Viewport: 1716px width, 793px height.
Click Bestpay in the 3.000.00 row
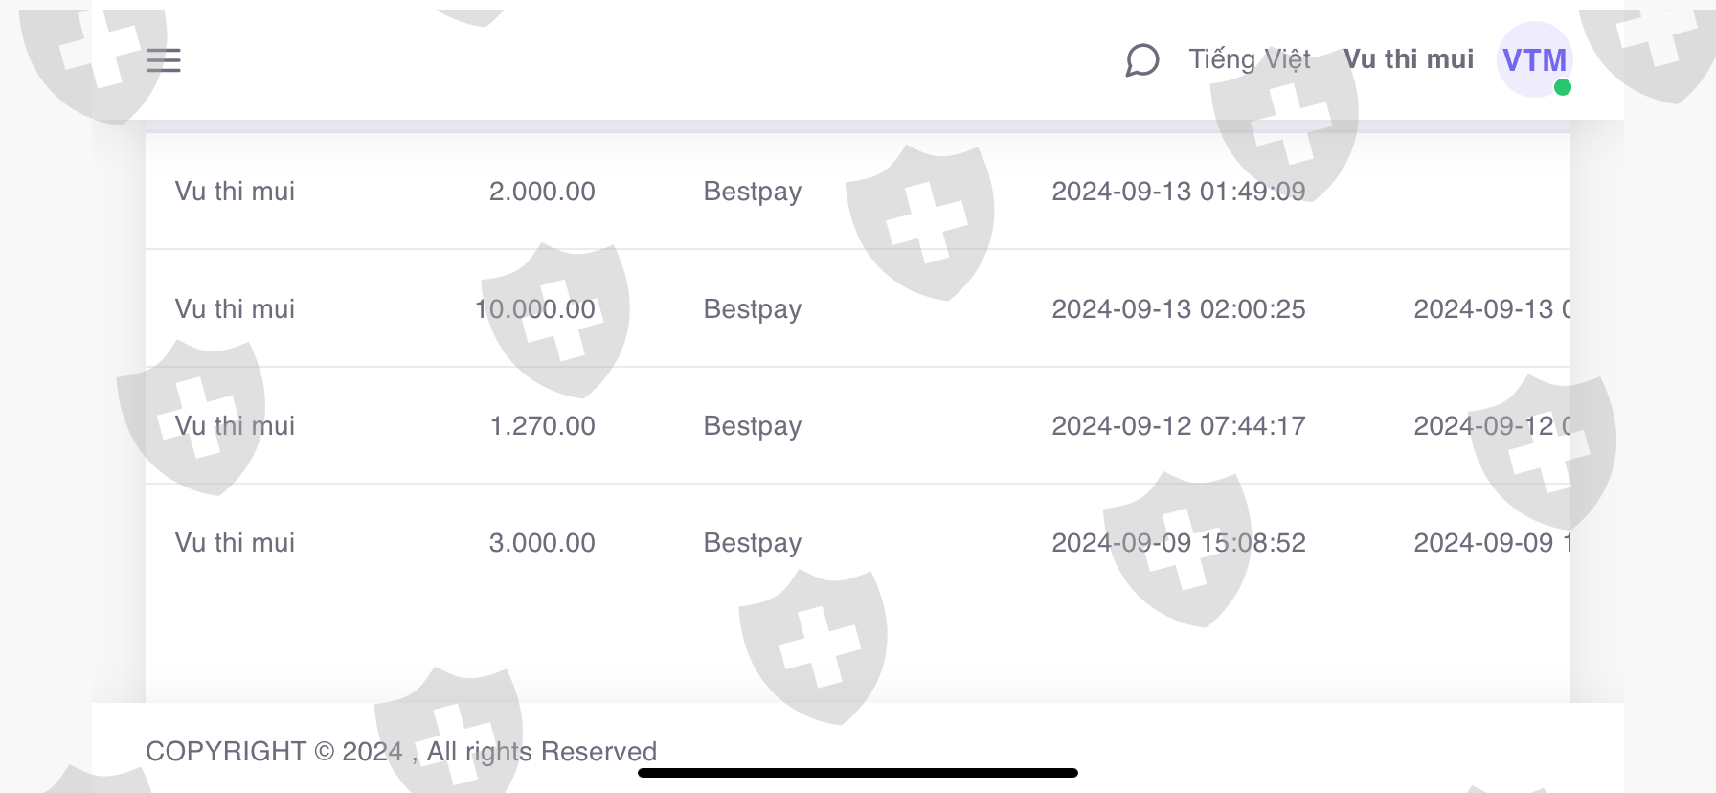click(x=752, y=543)
